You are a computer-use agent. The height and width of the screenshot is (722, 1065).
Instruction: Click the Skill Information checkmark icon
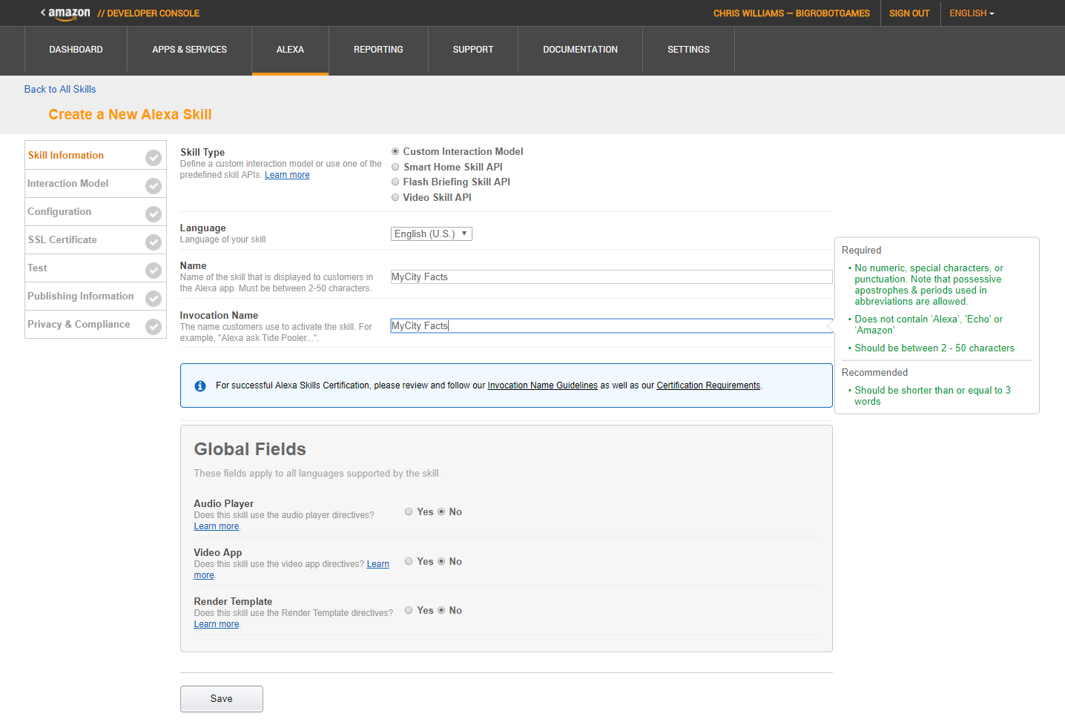[x=154, y=157]
